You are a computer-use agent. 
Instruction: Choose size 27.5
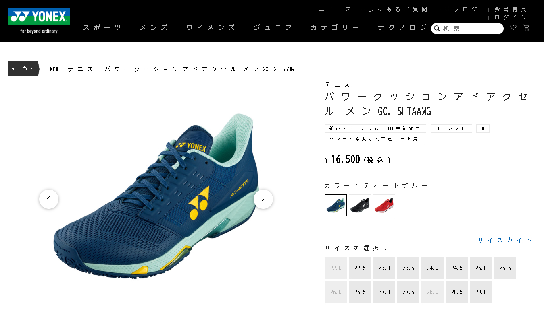[408, 292]
